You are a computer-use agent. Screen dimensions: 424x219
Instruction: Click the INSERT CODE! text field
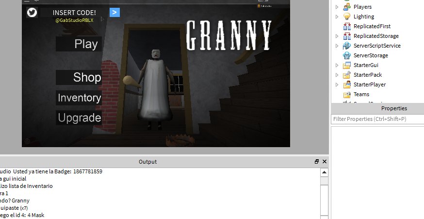click(x=74, y=13)
